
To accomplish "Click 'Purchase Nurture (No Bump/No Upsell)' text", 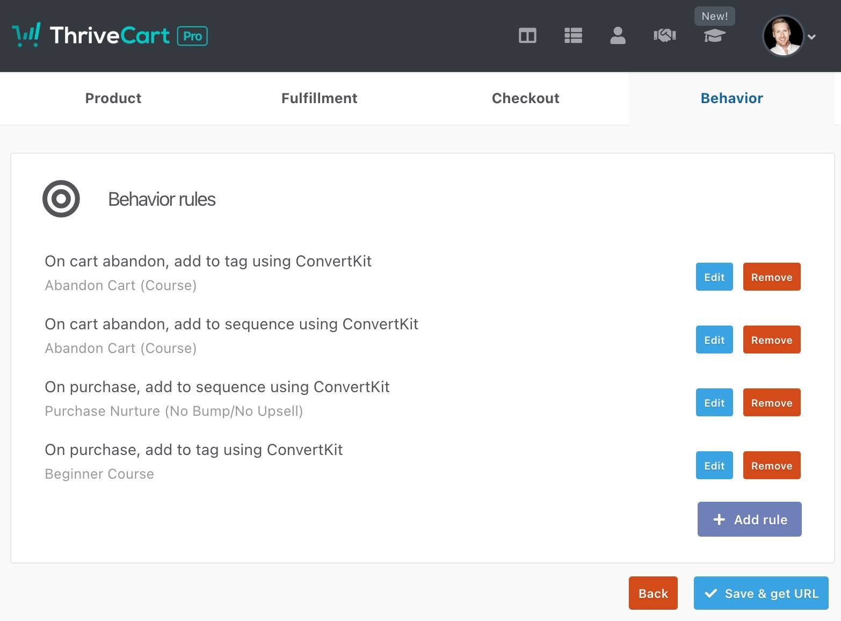I will [x=174, y=411].
